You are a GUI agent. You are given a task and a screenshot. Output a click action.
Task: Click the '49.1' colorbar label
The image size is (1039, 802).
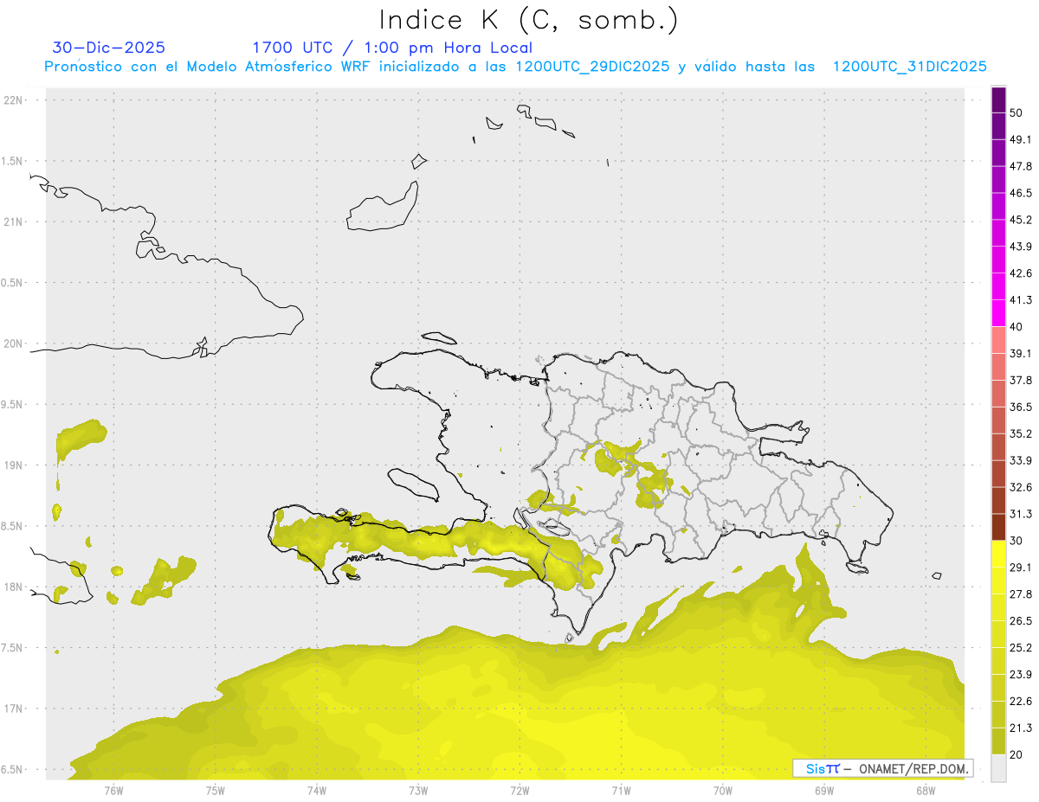pos(1021,139)
